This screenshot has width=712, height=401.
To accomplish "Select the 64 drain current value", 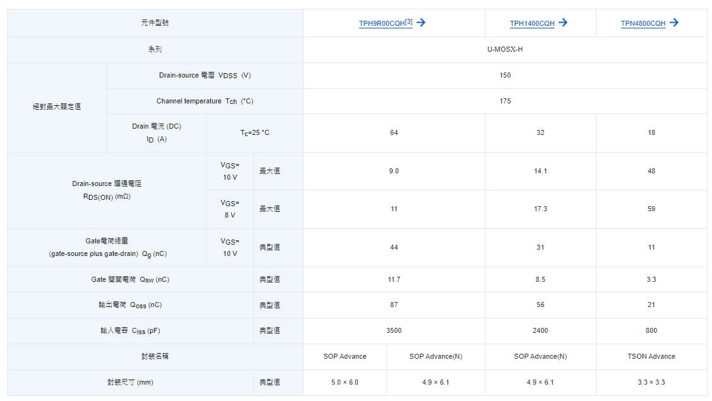I will 394,132.
